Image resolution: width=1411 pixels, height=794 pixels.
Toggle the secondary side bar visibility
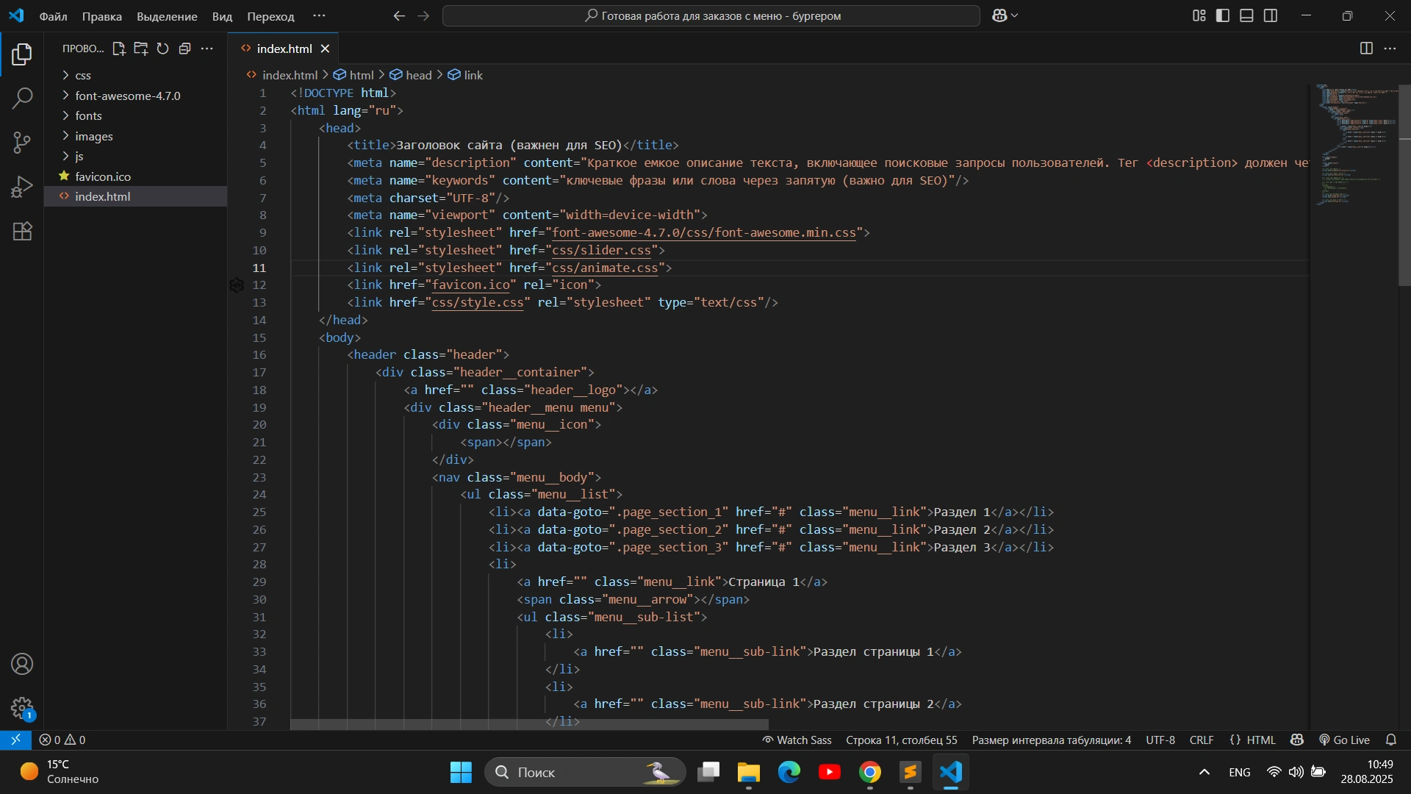[x=1271, y=15]
